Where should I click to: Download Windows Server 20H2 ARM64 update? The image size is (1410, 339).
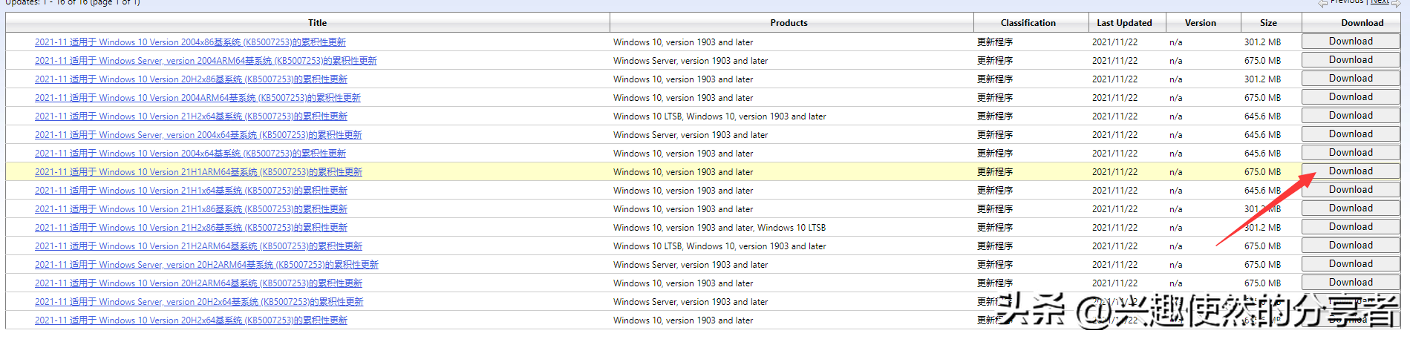pyautogui.click(x=1350, y=264)
